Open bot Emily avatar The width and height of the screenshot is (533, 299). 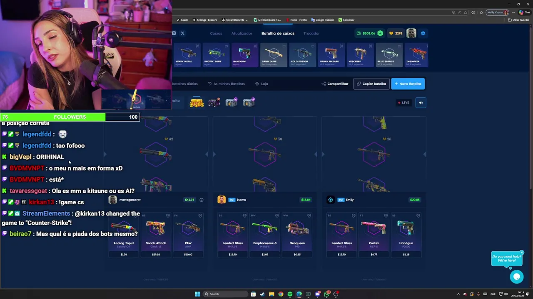tap(331, 200)
